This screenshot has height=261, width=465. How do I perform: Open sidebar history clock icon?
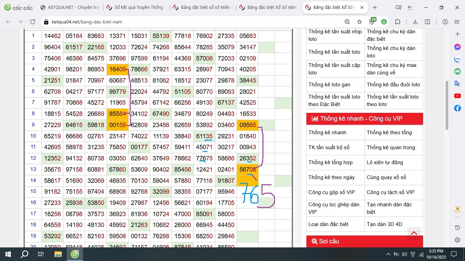point(458,228)
